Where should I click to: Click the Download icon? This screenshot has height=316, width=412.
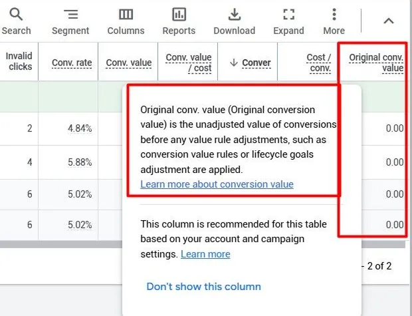235,14
